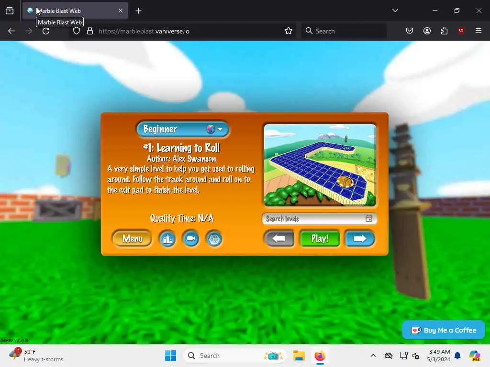The width and height of the screenshot is (490, 367).
Task: Open the Windows Start menu
Action: point(171,356)
